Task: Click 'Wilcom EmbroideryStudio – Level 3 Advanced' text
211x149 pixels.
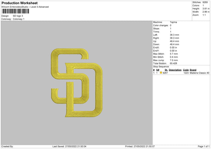Action: coord(25,7)
